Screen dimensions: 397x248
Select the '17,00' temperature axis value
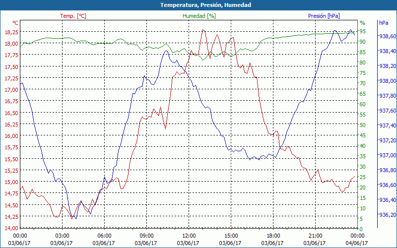pos(11,90)
